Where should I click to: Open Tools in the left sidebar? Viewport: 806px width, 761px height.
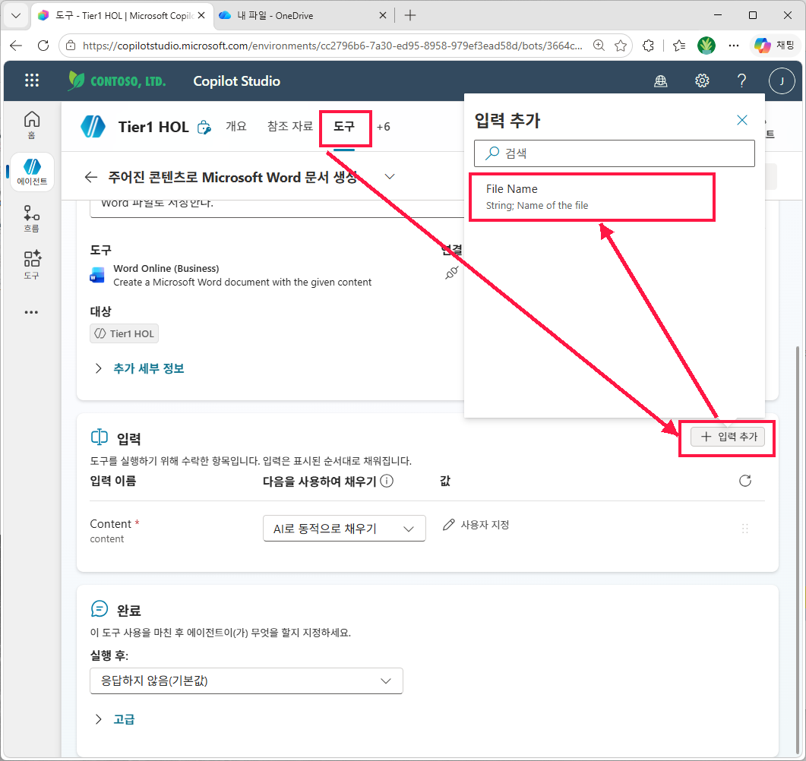click(32, 265)
